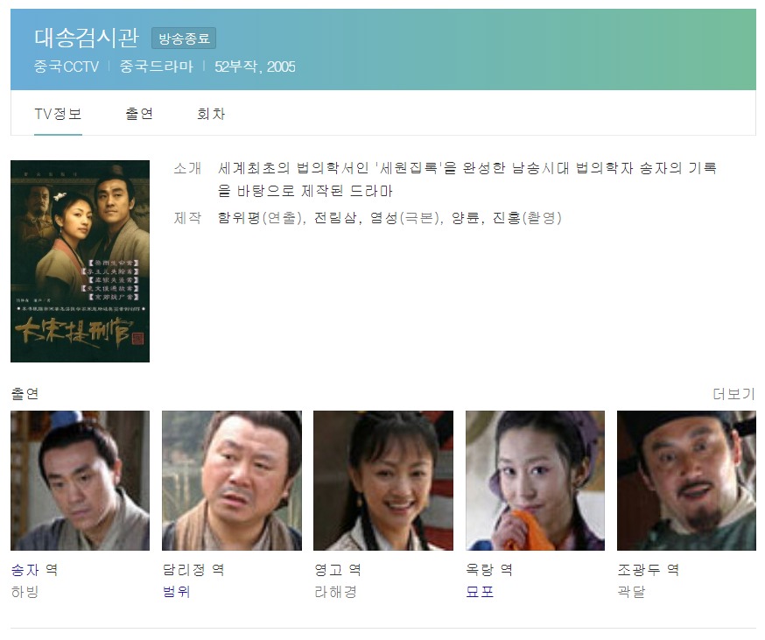Click the 하빙 (송자 역) cast photo
The width and height of the screenshot is (765, 640).
tap(80, 481)
